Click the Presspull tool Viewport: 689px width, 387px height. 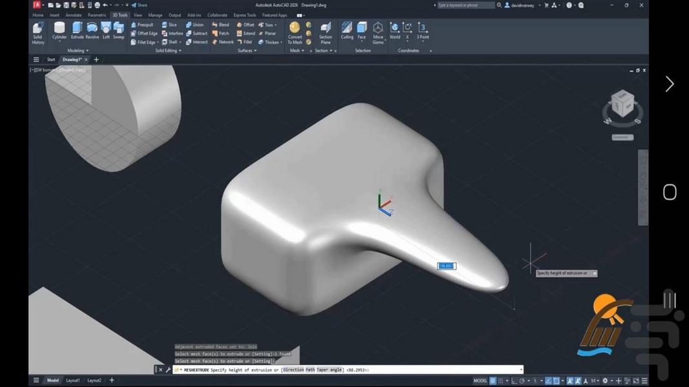point(141,25)
